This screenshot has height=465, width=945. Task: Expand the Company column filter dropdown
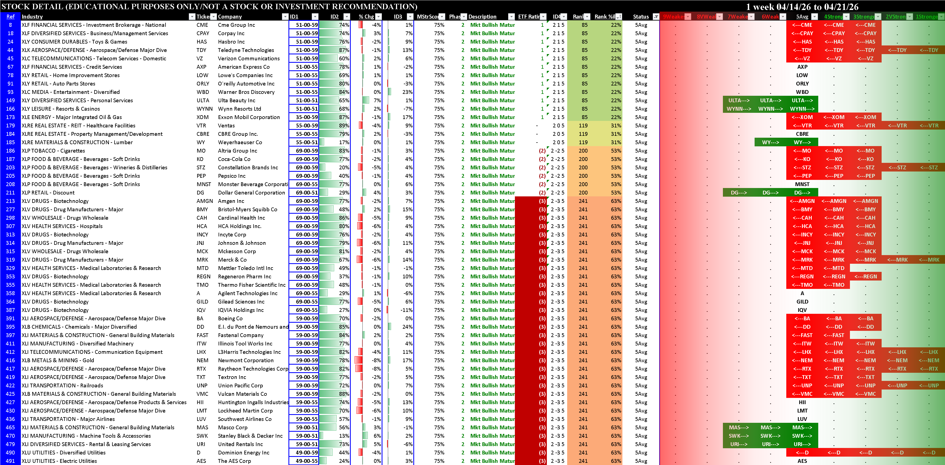(285, 17)
